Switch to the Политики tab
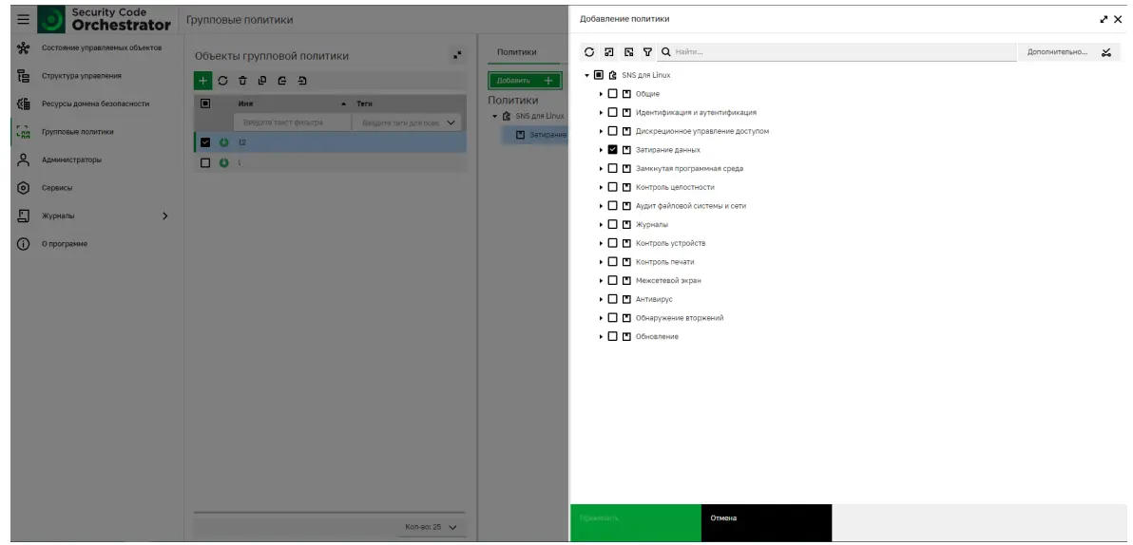This screenshot has height=545, width=1133. pyautogui.click(x=517, y=52)
